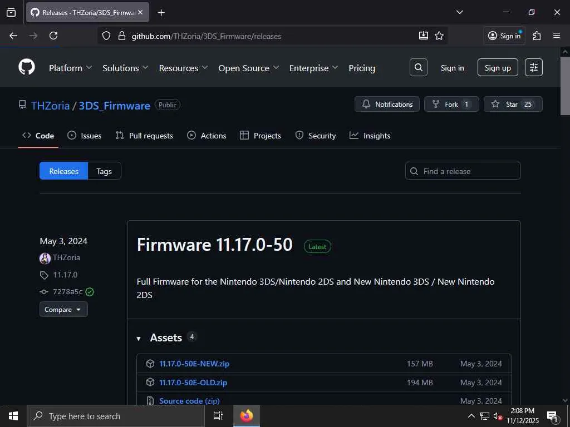Click the Notifications button
This screenshot has width=570, height=427.
point(387,104)
